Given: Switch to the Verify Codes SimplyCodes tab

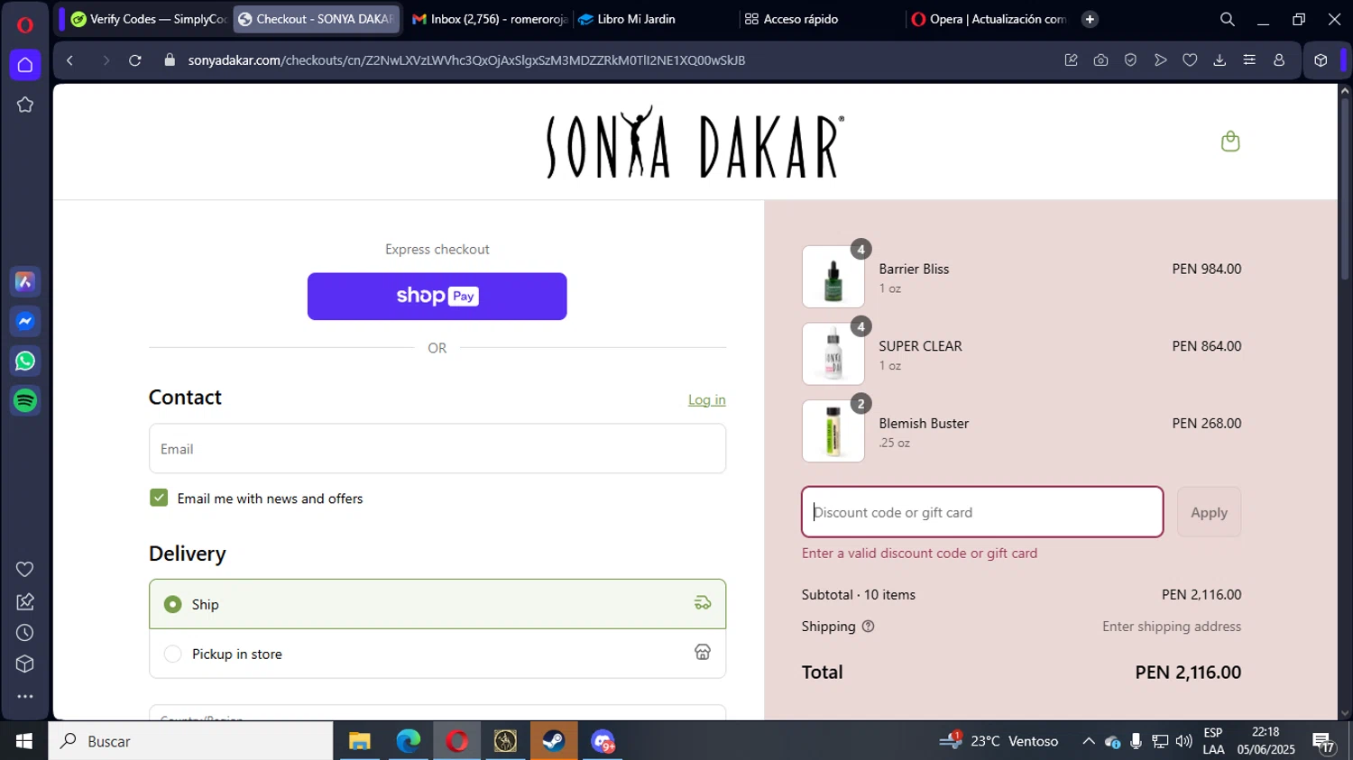Looking at the screenshot, I should 149,19.
